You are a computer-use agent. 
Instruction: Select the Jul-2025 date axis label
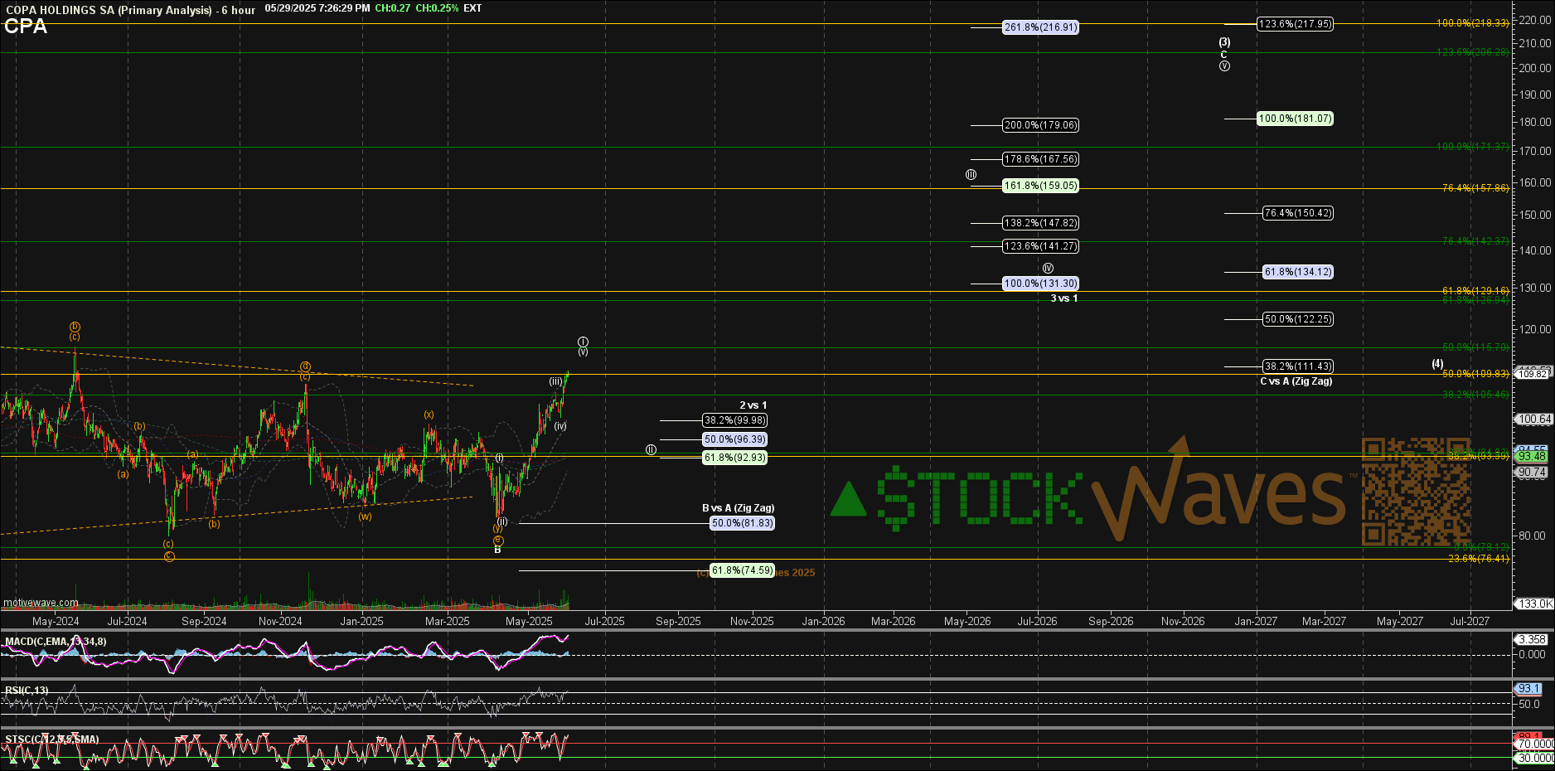pyautogui.click(x=605, y=621)
